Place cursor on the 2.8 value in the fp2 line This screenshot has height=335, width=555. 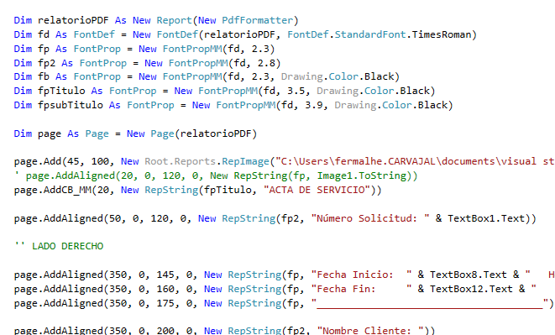[x=266, y=63]
